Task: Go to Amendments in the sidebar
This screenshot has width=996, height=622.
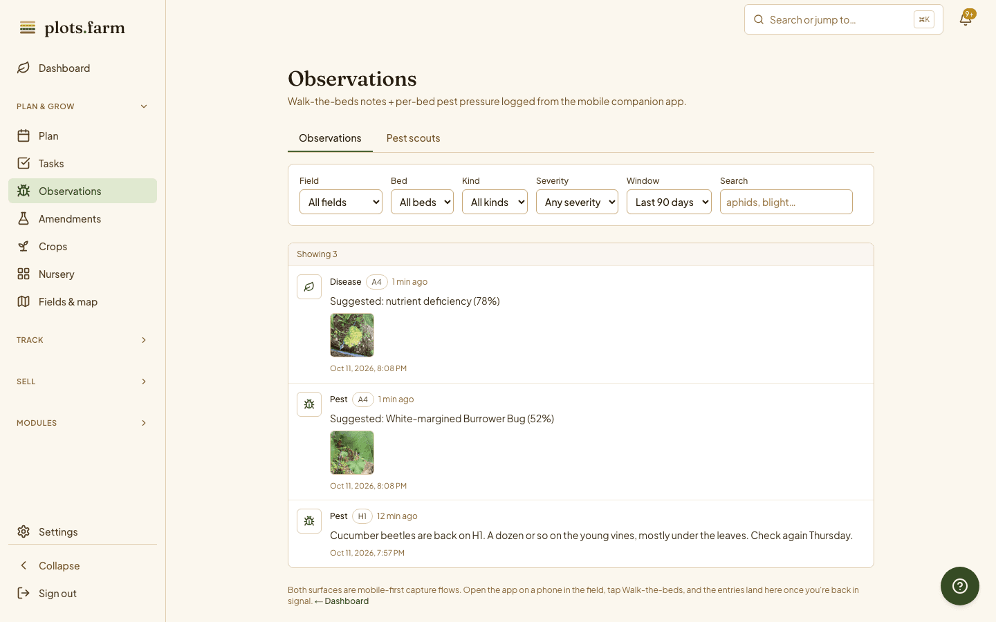Action: click(82, 218)
